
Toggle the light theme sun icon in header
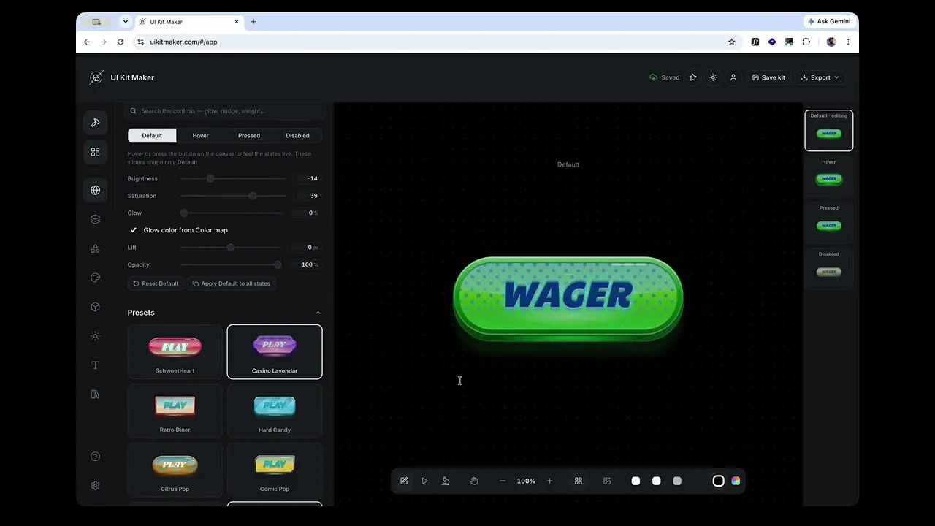coord(713,77)
